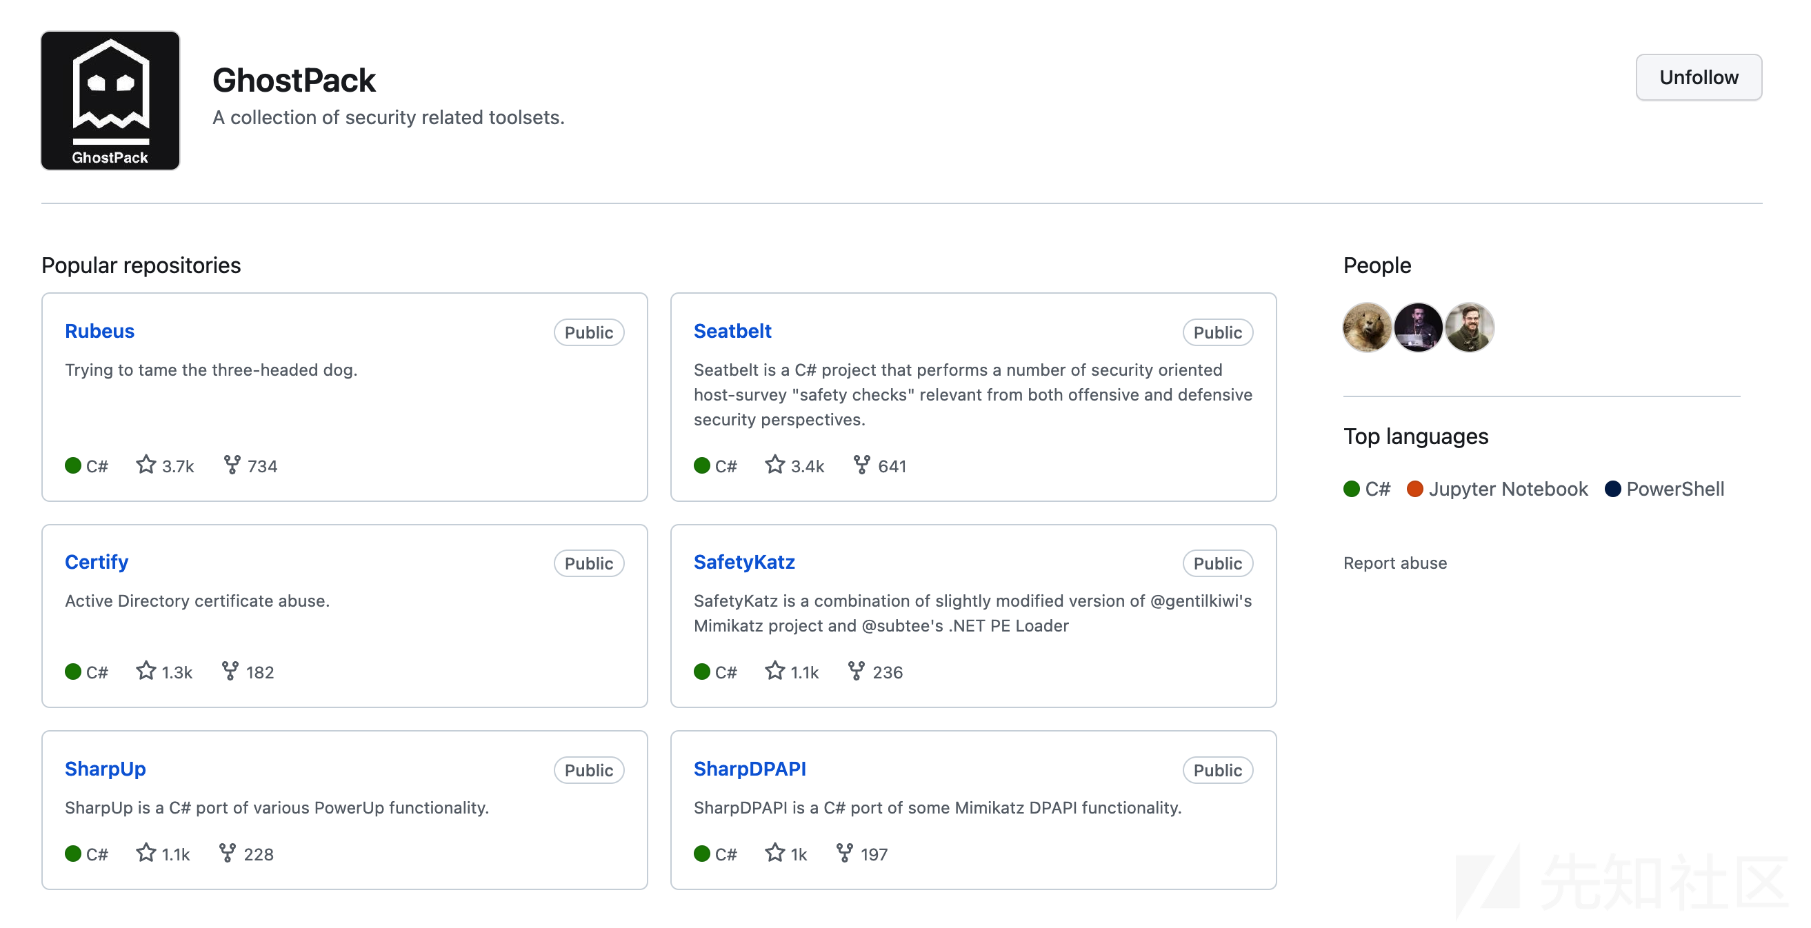The width and height of the screenshot is (1811, 928).
Task: Click the People section heading
Action: (x=1377, y=265)
